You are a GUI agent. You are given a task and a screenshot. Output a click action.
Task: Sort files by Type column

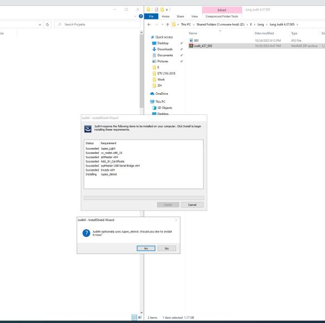(x=294, y=33)
